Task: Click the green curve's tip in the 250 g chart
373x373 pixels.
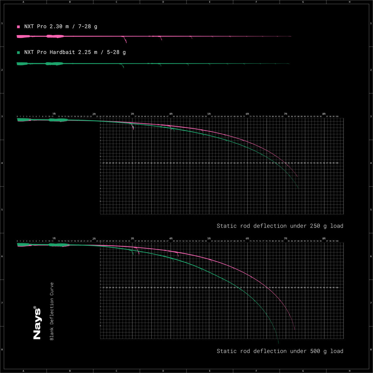Action: (x=298, y=188)
